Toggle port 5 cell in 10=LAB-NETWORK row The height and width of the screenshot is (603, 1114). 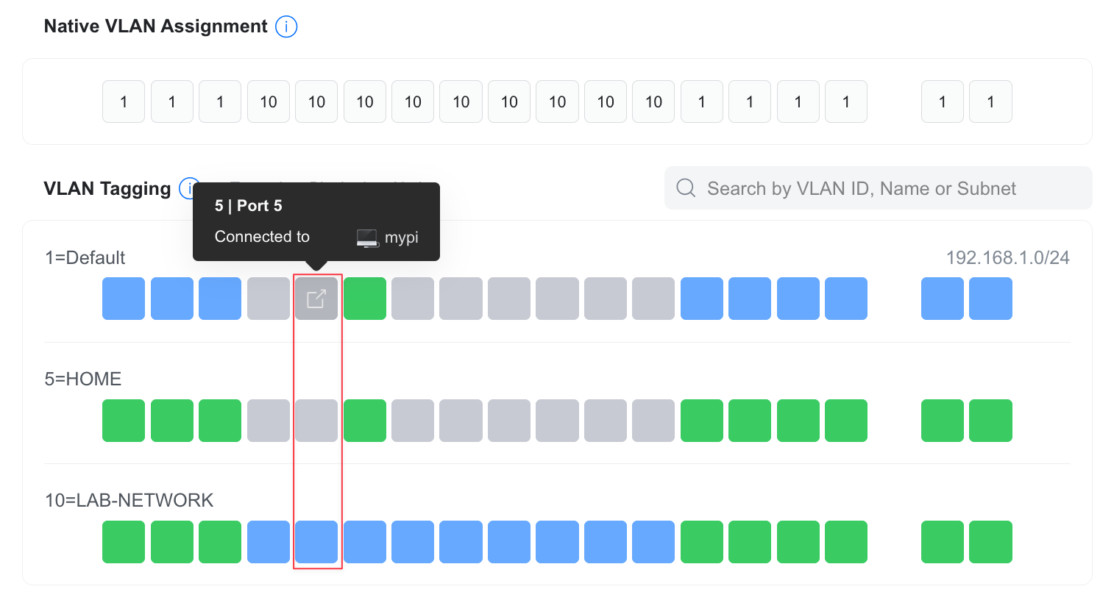point(316,542)
